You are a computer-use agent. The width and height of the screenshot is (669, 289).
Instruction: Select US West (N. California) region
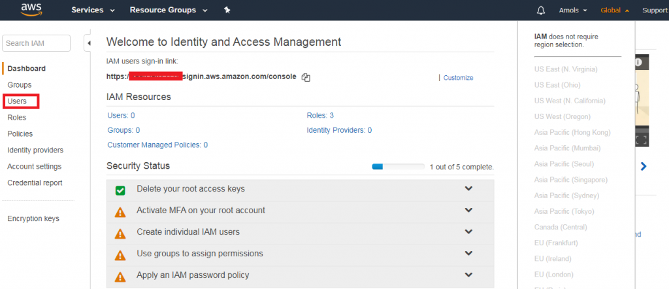[570, 101]
